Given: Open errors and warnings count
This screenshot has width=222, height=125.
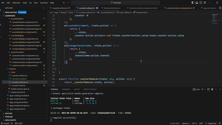Looking at the screenshot, I should (19, 124).
